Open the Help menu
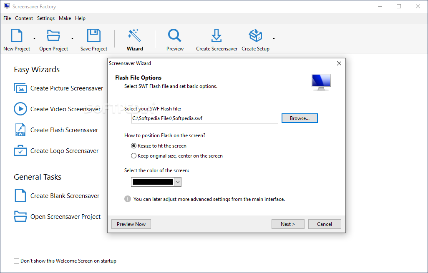Viewport: 428px width, 273px height. point(80,18)
